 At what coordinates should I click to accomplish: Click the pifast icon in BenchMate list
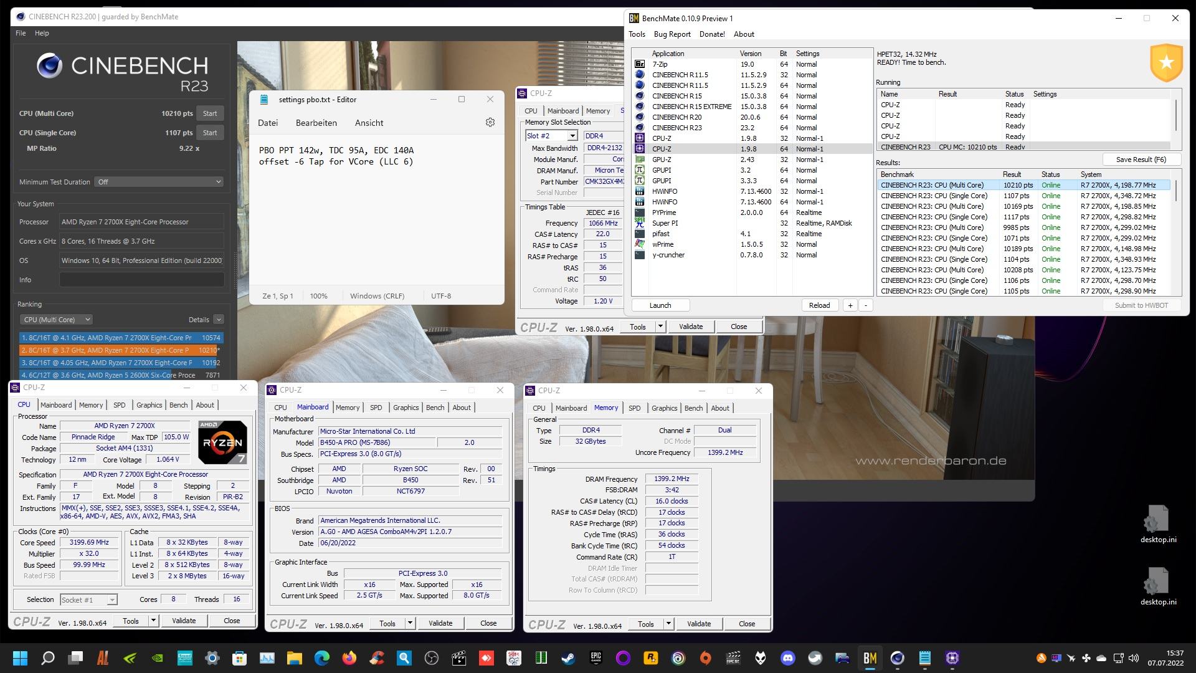[x=639, y=234]
